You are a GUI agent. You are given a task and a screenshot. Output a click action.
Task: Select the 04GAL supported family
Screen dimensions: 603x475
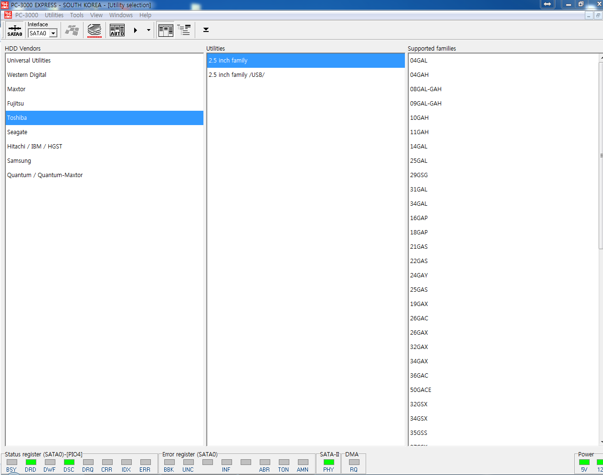click(x=503, y=61)
